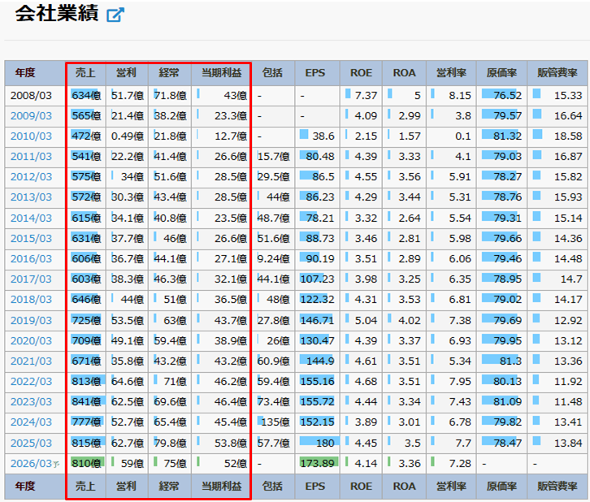590x502 pixels.
Task: Open the 2020/03 fiscal year link
Action: pyautogui.click(x=31, y=340)
